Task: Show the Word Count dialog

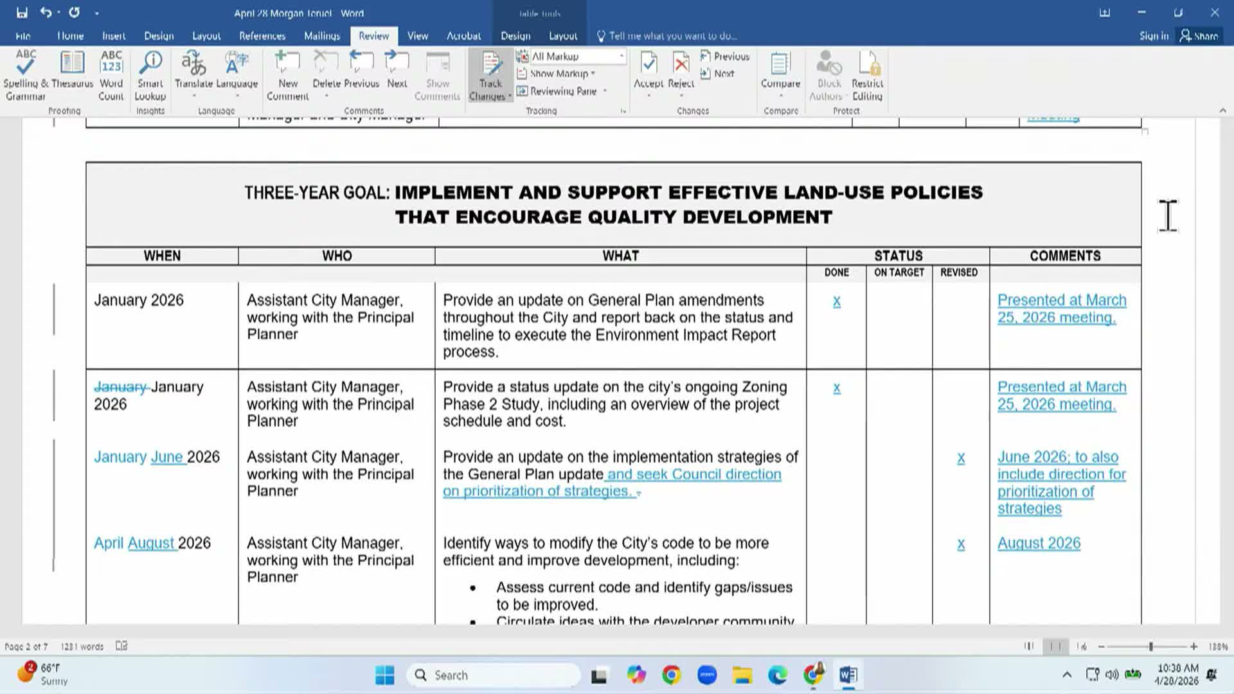Action: (111, 75)
